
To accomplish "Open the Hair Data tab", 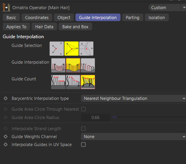I will coord(44,27).
